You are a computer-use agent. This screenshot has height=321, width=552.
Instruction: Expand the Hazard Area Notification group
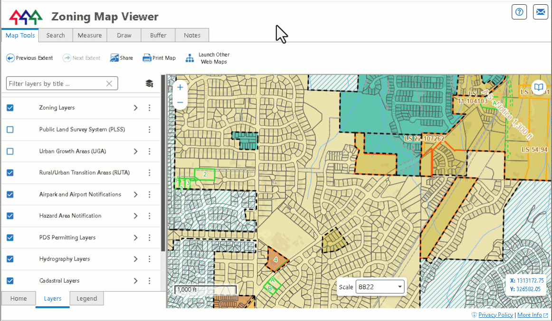135,216
